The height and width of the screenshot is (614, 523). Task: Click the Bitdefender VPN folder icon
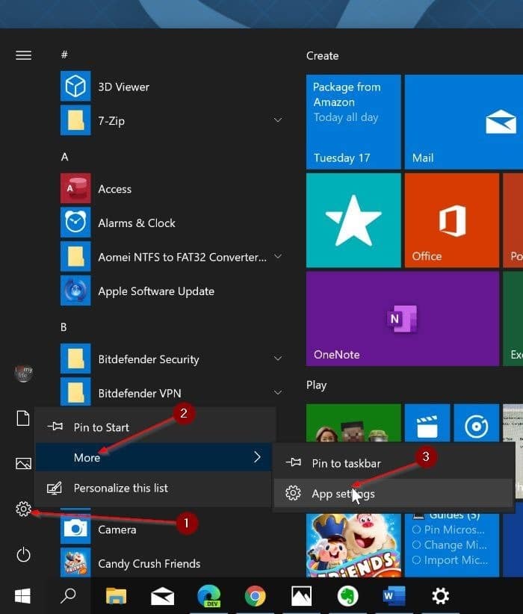click(x=75, y=391)
